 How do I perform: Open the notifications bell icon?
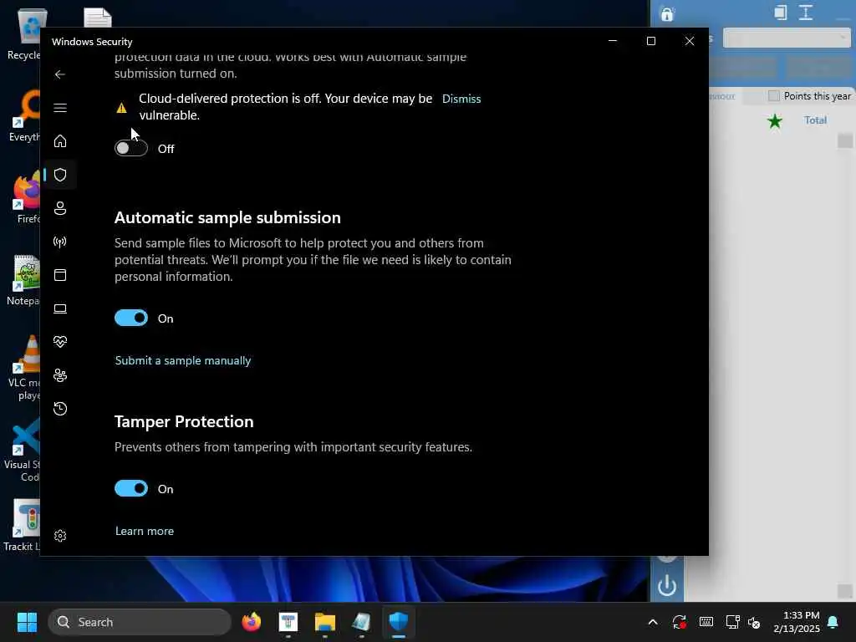833,622
